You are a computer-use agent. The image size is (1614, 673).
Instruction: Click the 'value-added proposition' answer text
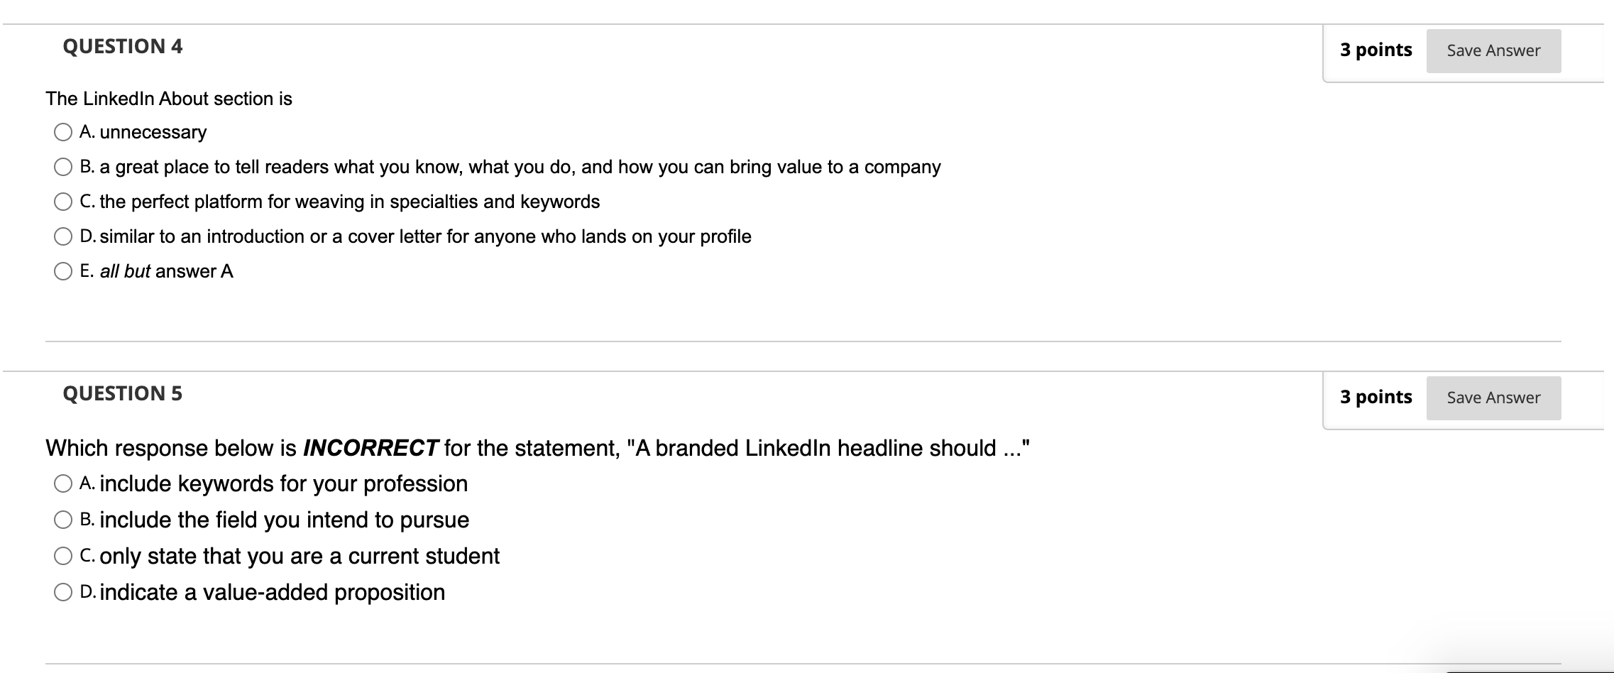coord(324,593)
